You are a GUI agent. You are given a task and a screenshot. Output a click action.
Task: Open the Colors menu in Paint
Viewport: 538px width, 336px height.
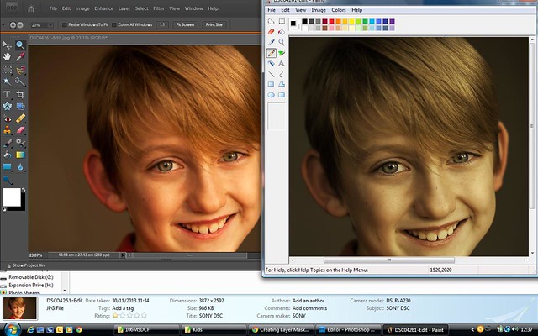(338, 9)
